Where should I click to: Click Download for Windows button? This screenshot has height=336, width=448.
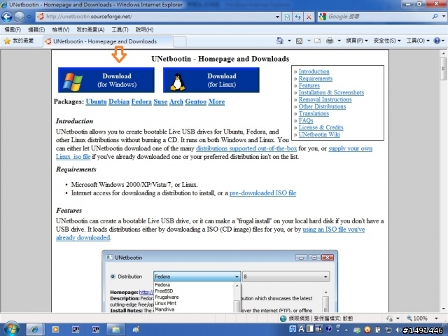click(x=106, y=80)
